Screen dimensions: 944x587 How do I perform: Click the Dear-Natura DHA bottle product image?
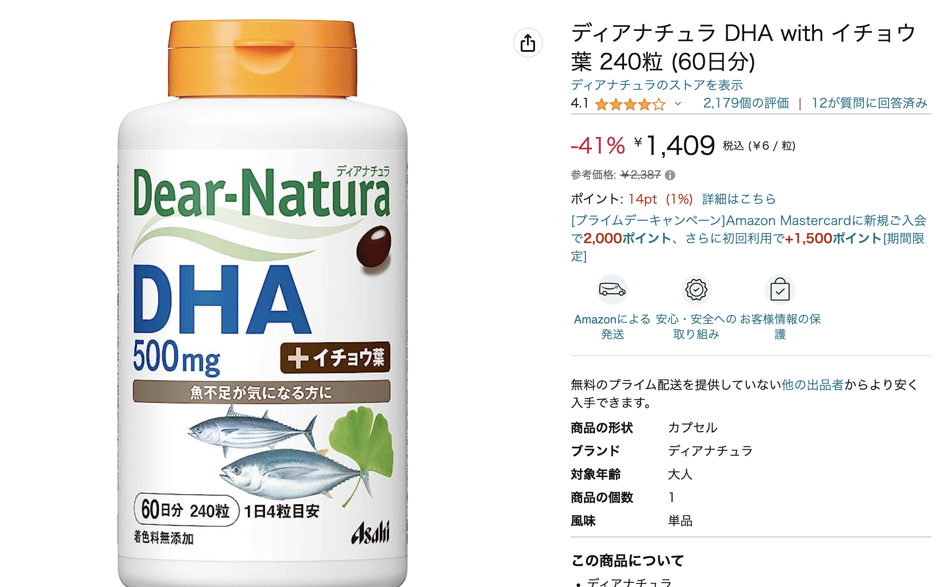[262, 303]
